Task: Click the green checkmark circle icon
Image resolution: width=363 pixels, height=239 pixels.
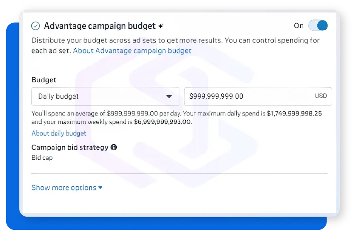Action: point(36,26)
